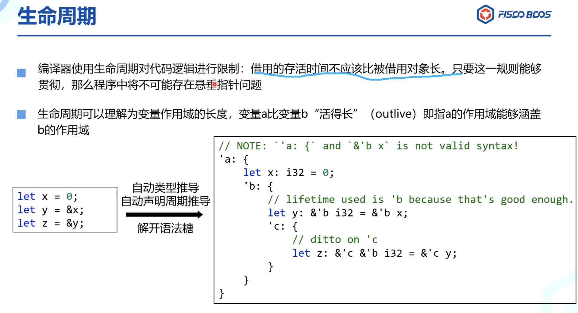Click the 自动声明周期推导 label
Image resolution: width=578 pixels, height=313 pixels.
coord(165,201)
